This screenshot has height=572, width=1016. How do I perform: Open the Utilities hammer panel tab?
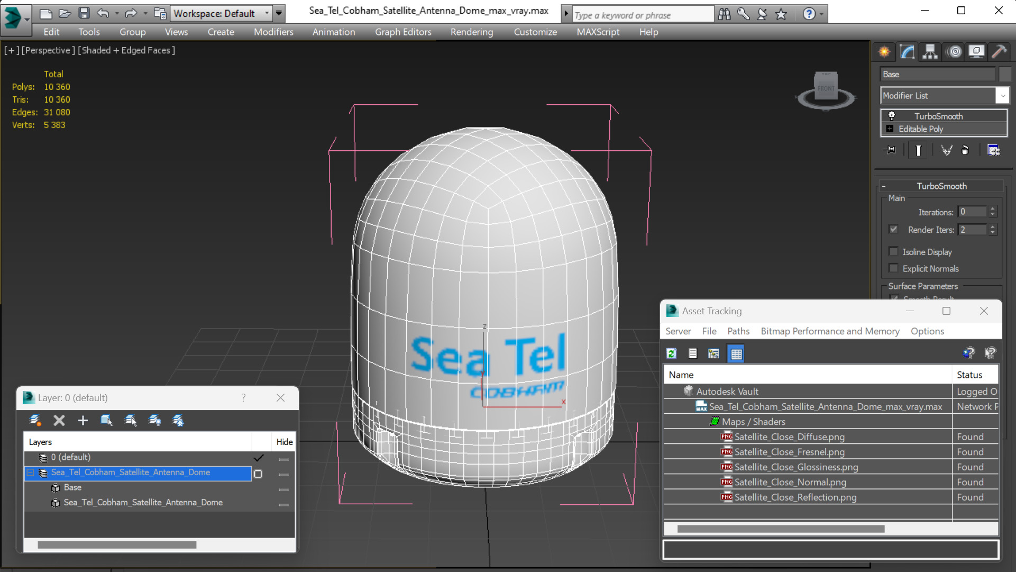pos(999,51)
